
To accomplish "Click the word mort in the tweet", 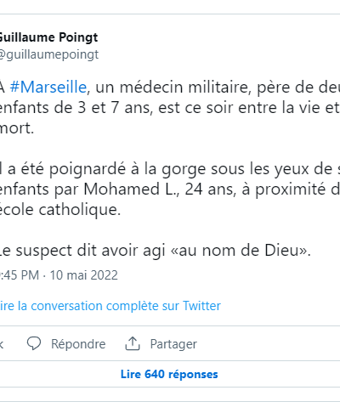I will pyautogui.click(x=16, y=128).
